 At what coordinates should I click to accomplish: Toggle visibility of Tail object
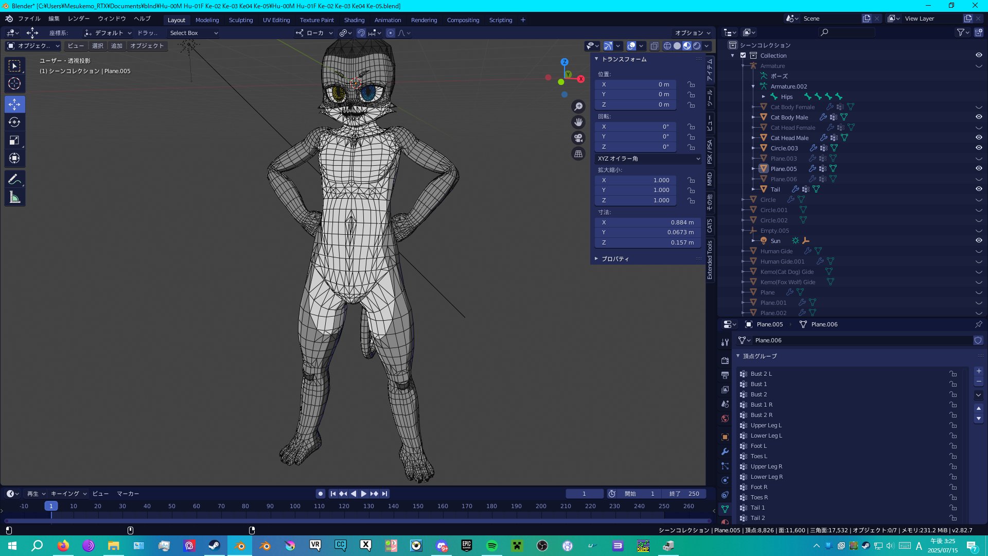[x=979, y=189]
